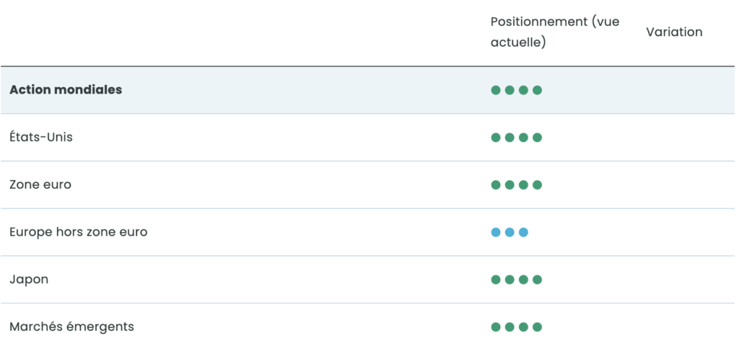The width and height of the screenshot is (739, 348).
Task: Select Europe hors zone euro label
Action: 79,232
